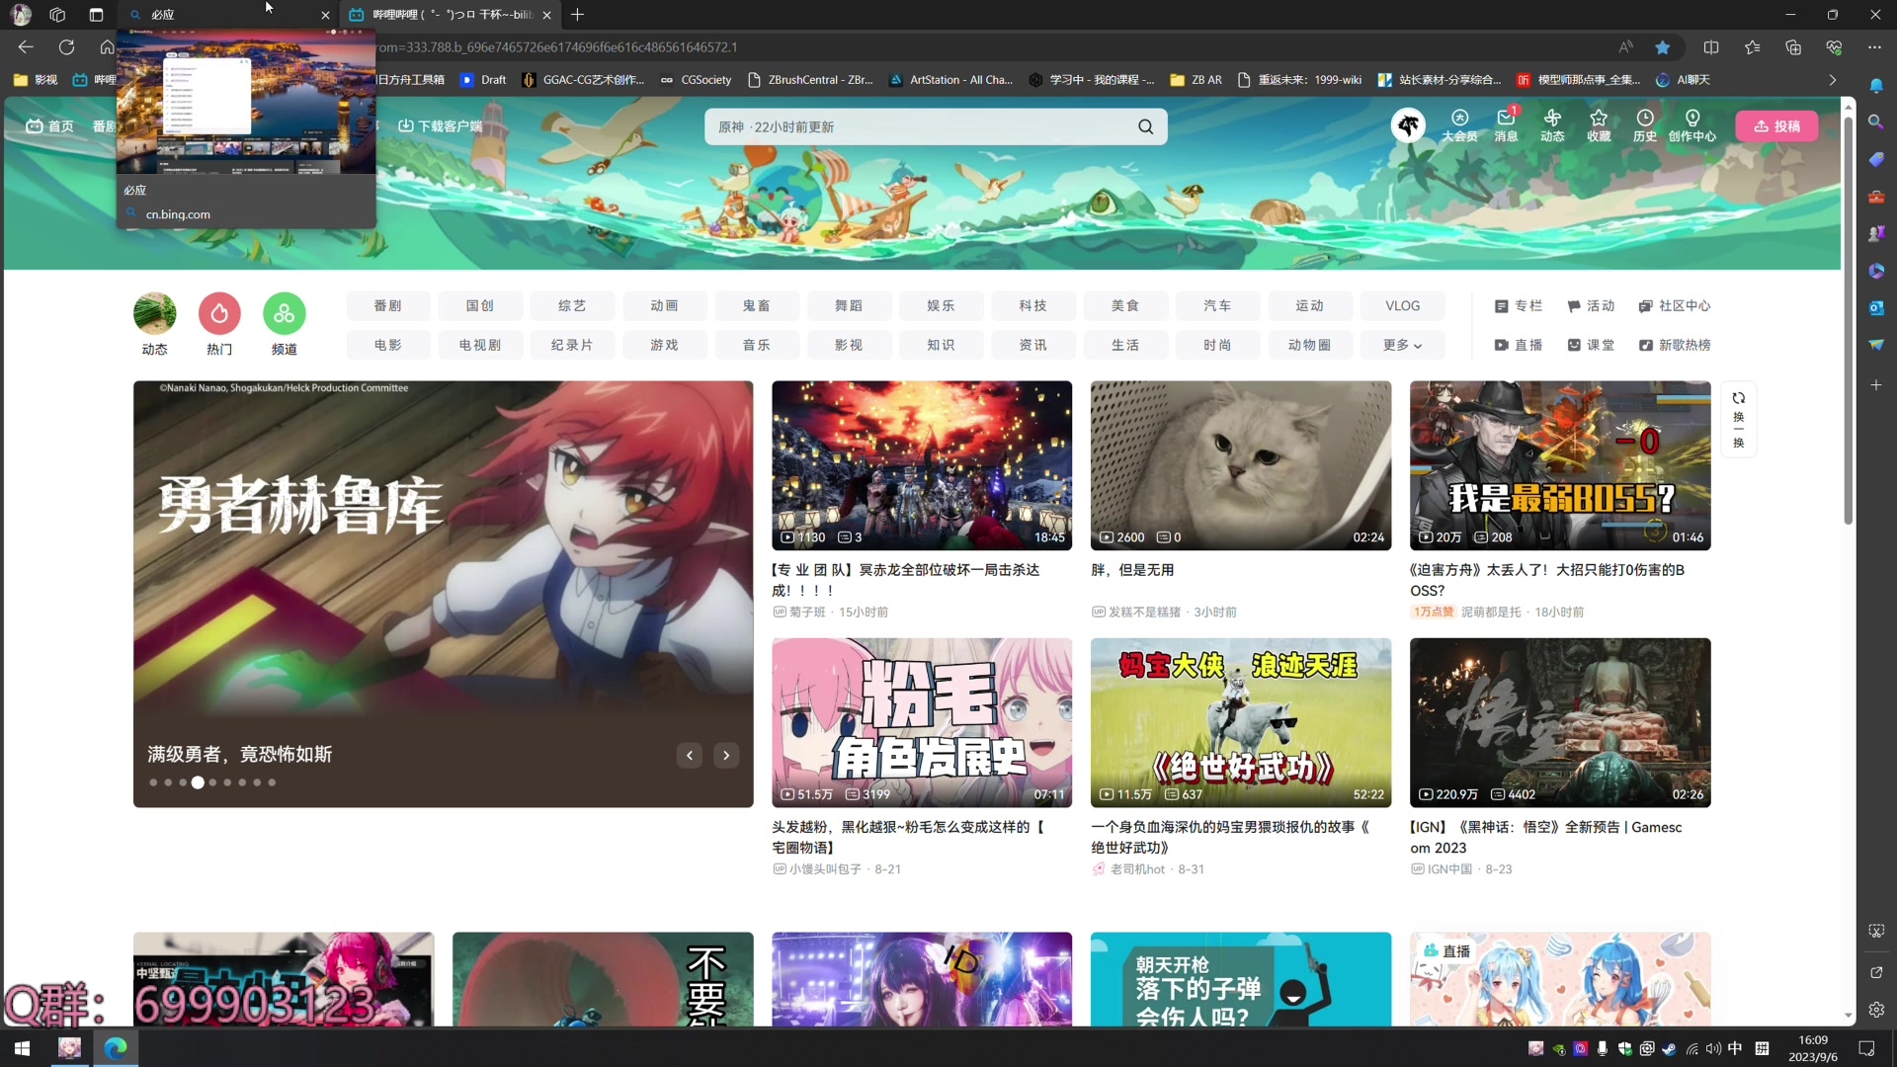Viewport: 1897px width, 1067px height.
Task: Open the cat video thumbnail 胖，但是无用
Action: coord(1241,465)
